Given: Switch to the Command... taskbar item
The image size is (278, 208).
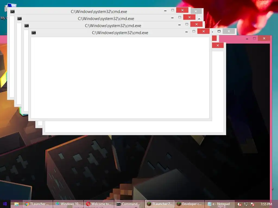Looking at the screenshot, I should click(128, 204).
